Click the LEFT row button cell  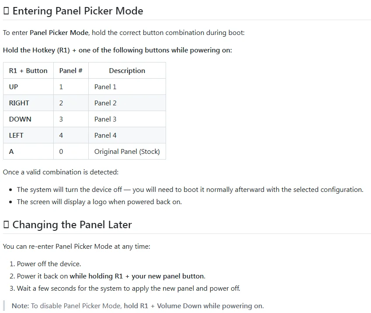coord(28,135)
